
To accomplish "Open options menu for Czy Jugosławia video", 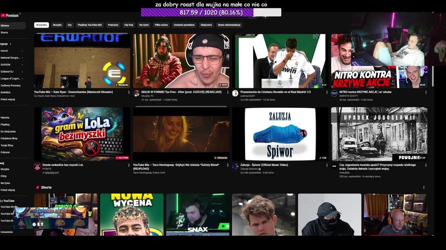I will 426,165.
